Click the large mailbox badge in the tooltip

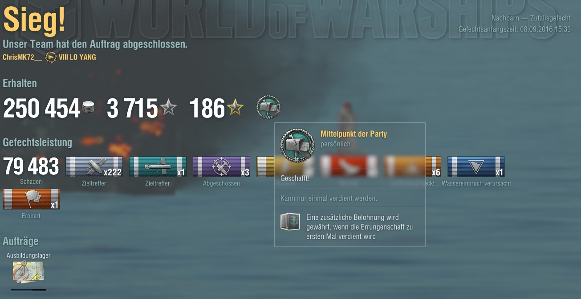tap(298, 145)
